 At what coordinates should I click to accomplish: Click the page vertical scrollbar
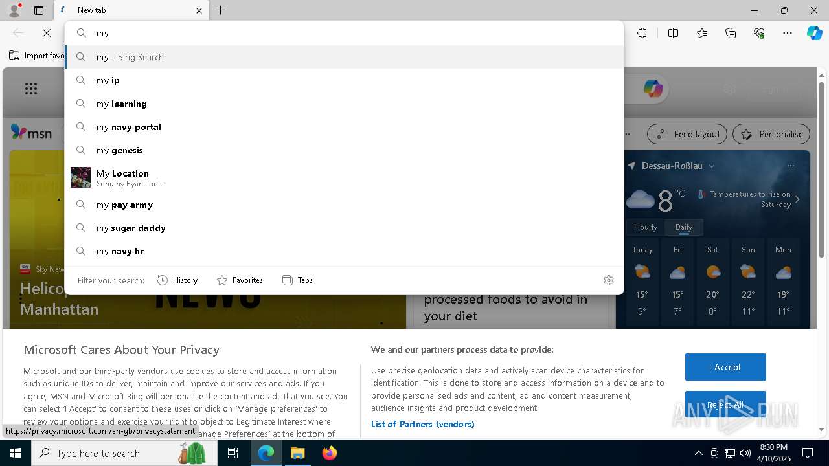tap(821, 169)
